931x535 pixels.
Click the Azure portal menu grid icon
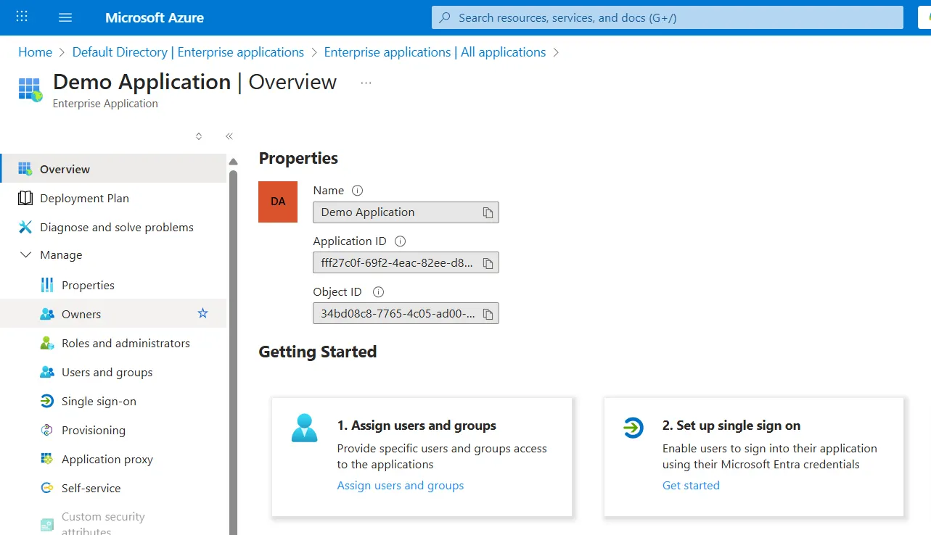tap(21, 16)
